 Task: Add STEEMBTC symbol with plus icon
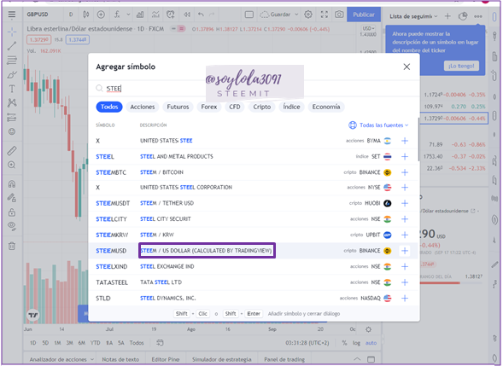pos(405,172)
